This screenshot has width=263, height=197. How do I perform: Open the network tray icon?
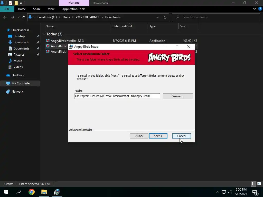pyautogui.click(x=224, y=192)
